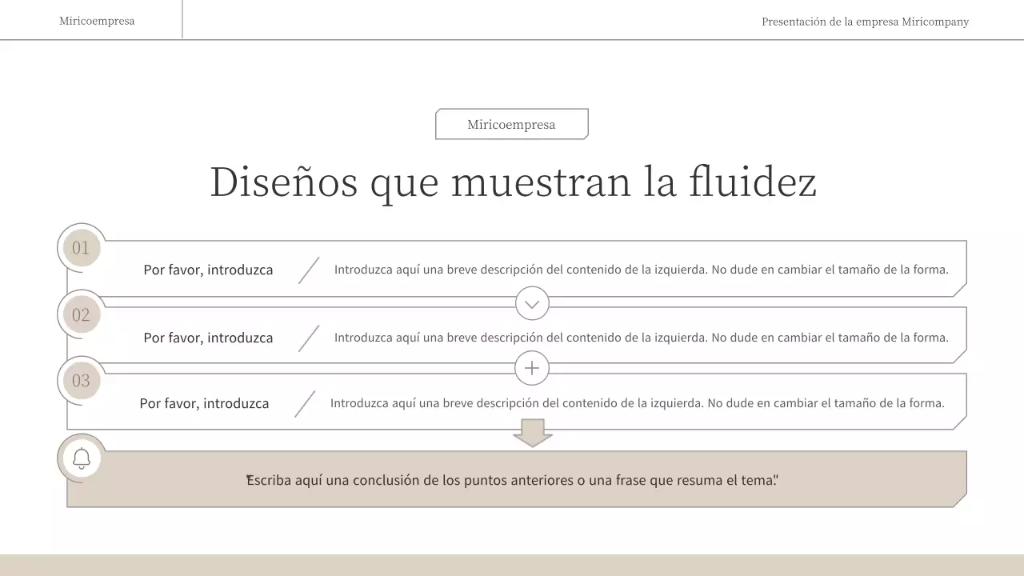Open the circled plus expander above row three
1024x576 pixels.
[532, 368]
